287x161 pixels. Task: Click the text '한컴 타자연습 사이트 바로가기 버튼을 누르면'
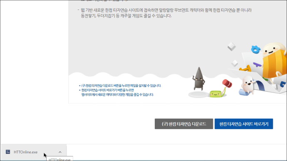click(x=108, y=90)
